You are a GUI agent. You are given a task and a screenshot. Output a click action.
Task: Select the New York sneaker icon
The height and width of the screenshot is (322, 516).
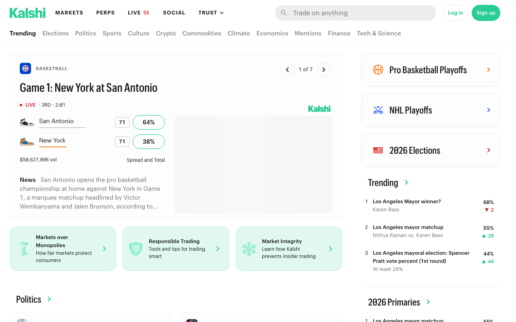(27, 141)
